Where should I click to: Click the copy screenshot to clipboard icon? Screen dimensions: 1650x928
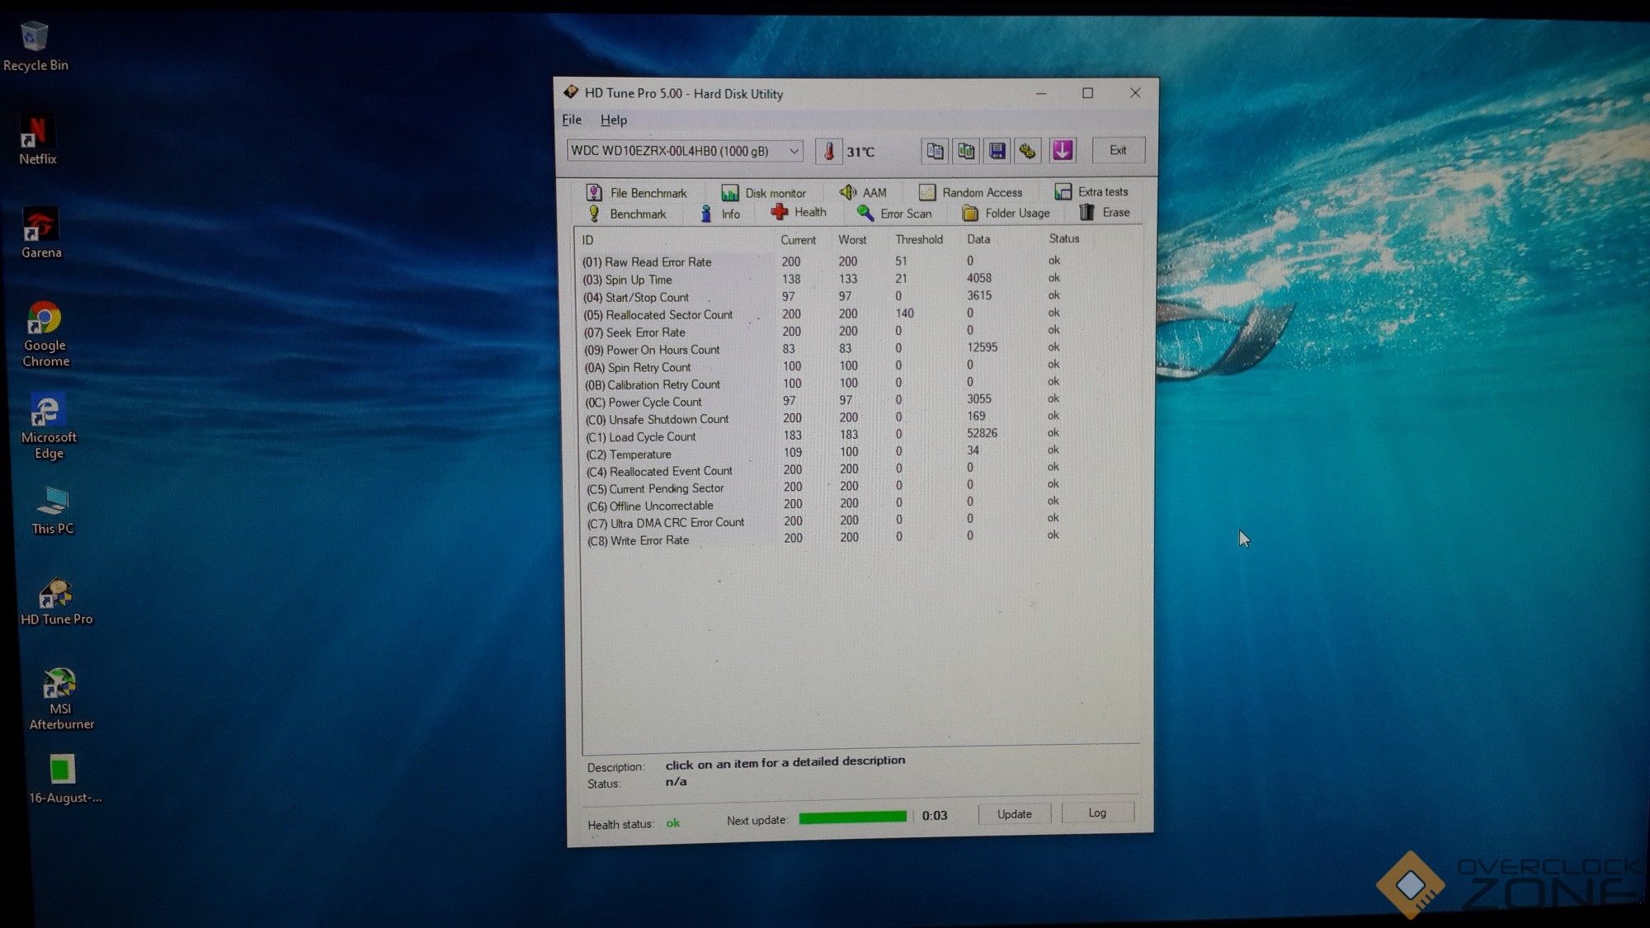965,151
